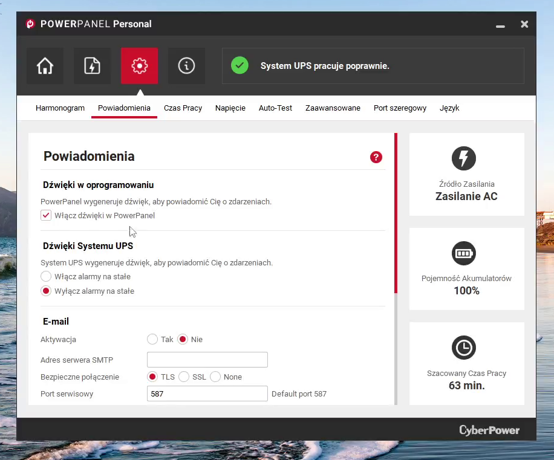The height and width of the screenshot is (460, 554).
Task: Choose 'Tak' for e-mail Aktywacja
Action: (152, 339)
